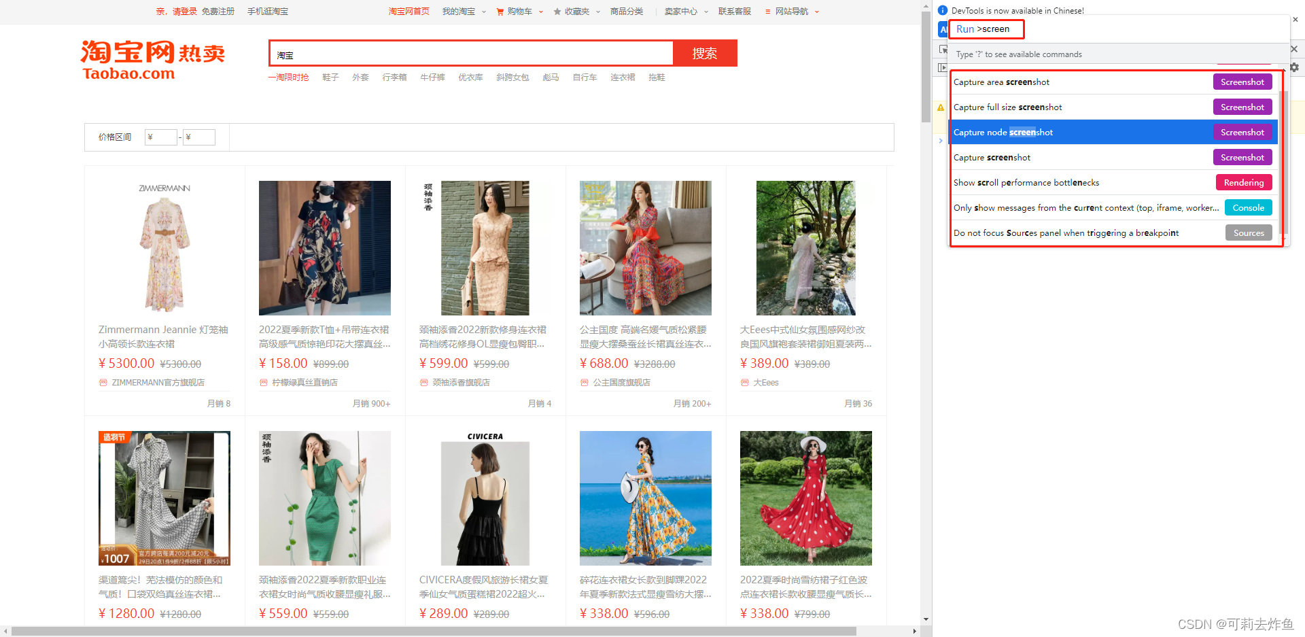Click the menu icon beside 网站导航

[768, 12]
